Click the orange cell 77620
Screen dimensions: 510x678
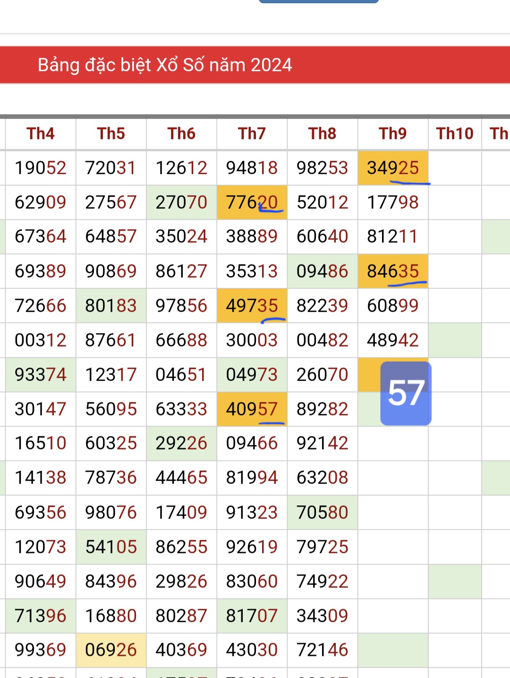coord(252,202)
